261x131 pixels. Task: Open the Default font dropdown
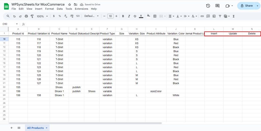[x=92, y=16]
